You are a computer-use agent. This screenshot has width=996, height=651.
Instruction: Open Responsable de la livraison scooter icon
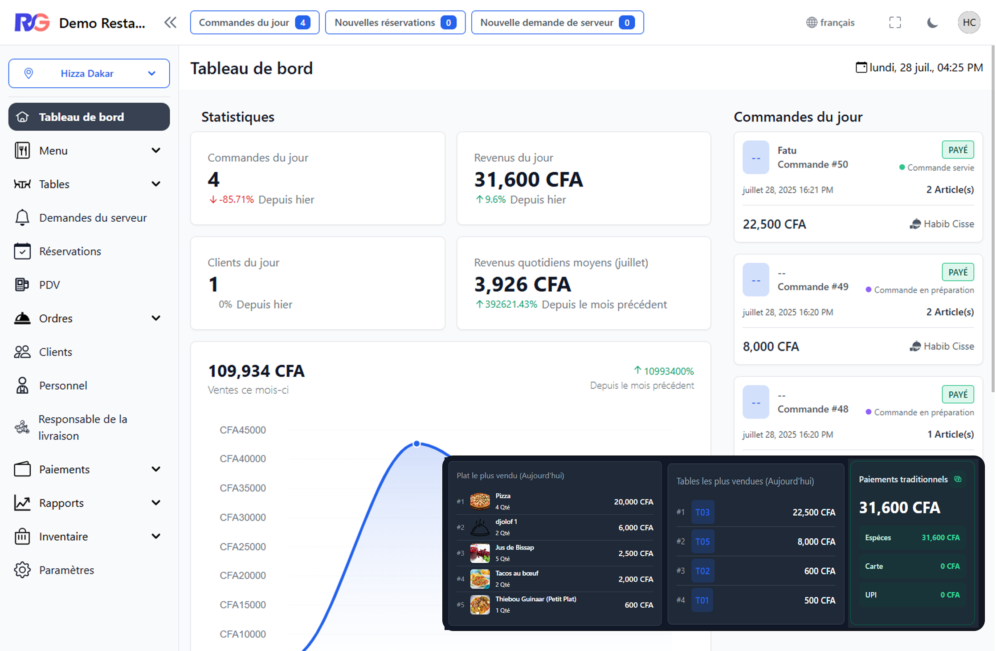coord(22,427)
